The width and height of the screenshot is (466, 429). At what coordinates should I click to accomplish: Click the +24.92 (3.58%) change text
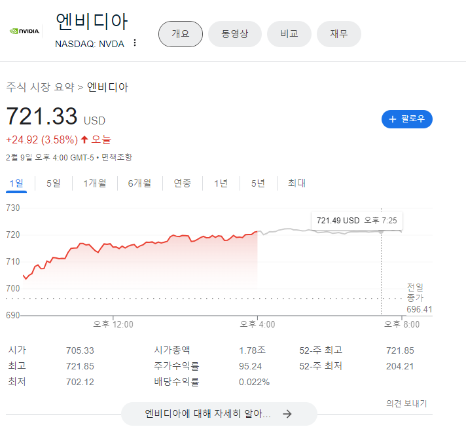coord(42,140)
